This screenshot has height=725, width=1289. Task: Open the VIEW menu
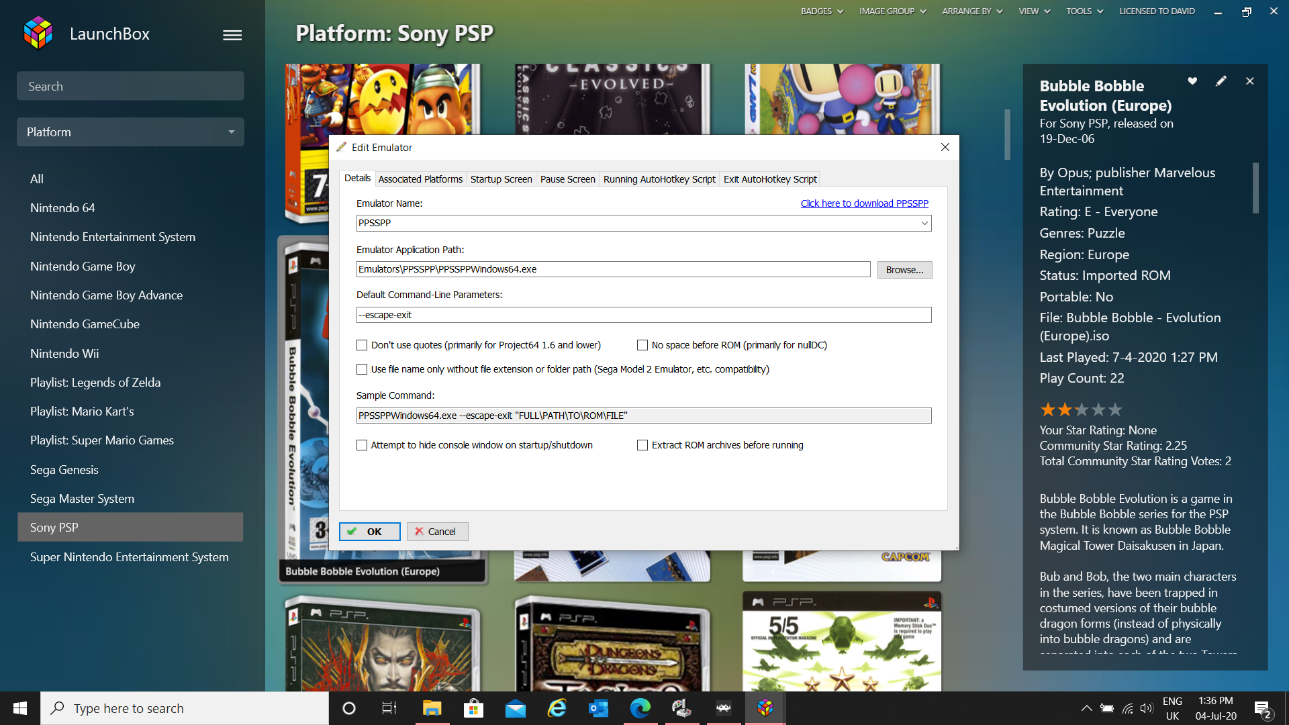coord(1034,11)
